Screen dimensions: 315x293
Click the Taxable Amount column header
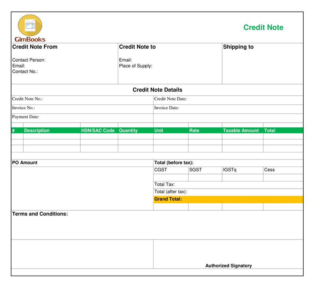click(241, 130)
